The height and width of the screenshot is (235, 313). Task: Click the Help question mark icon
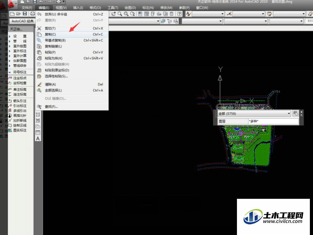(179, 14)
